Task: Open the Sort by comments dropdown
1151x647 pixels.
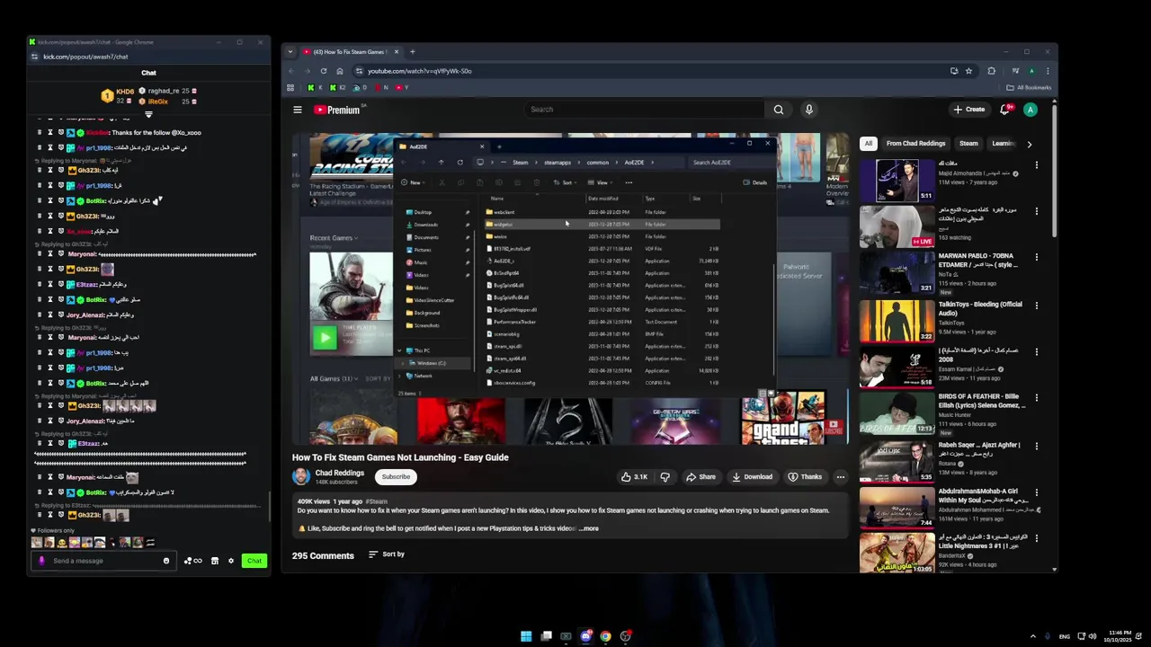Action: 387,554
